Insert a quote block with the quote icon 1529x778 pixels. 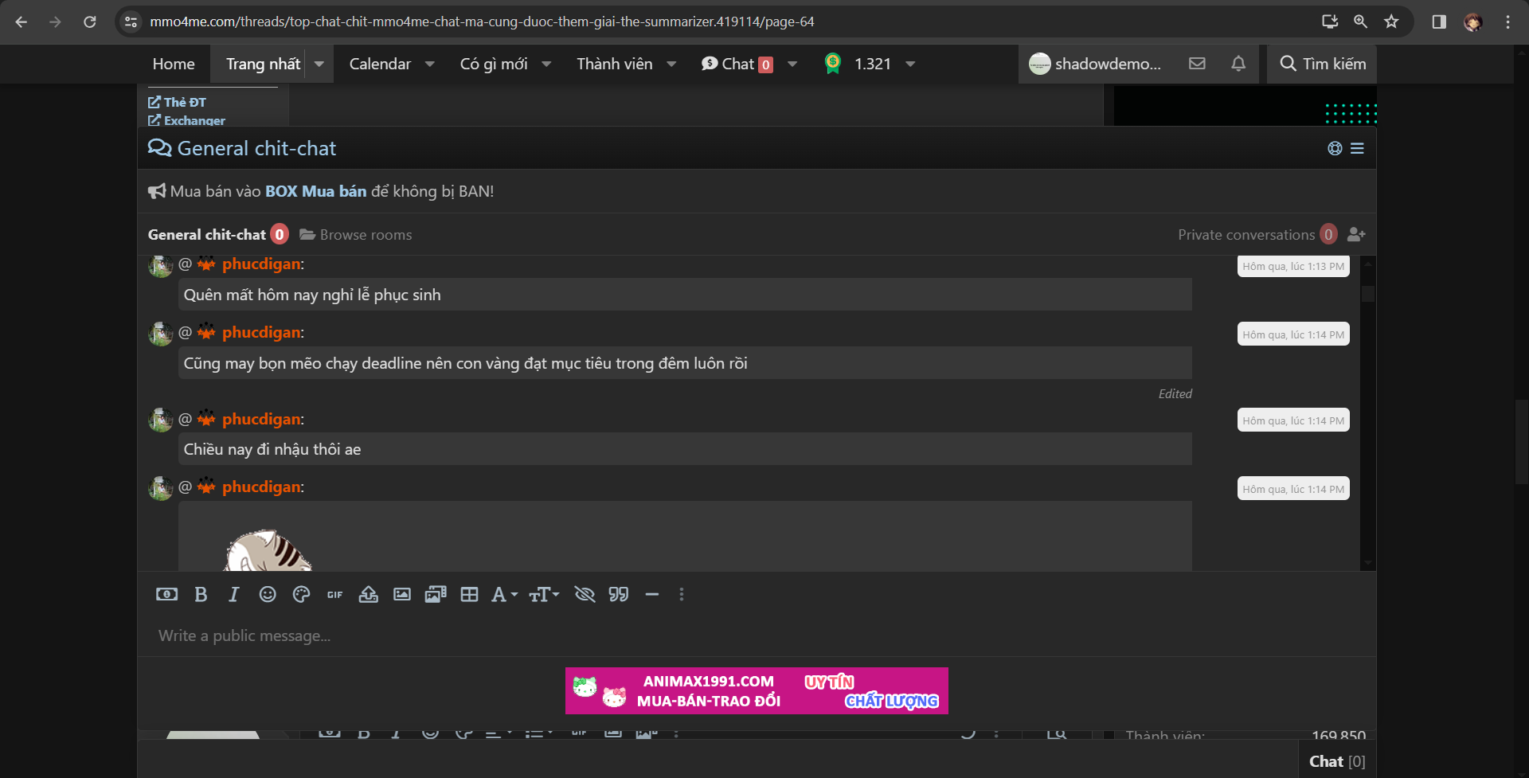pos(618,595)
